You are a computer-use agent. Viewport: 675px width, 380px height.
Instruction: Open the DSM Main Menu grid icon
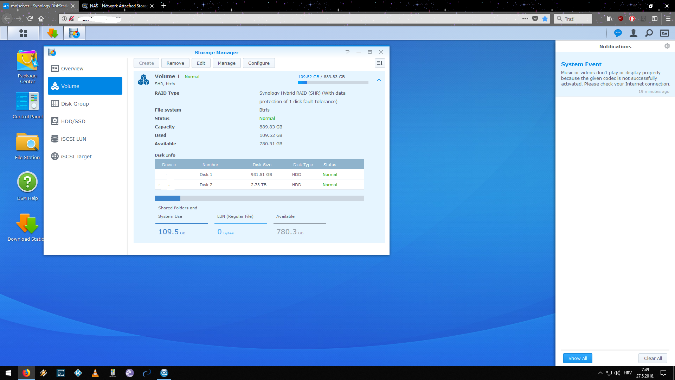pos(23,33)
